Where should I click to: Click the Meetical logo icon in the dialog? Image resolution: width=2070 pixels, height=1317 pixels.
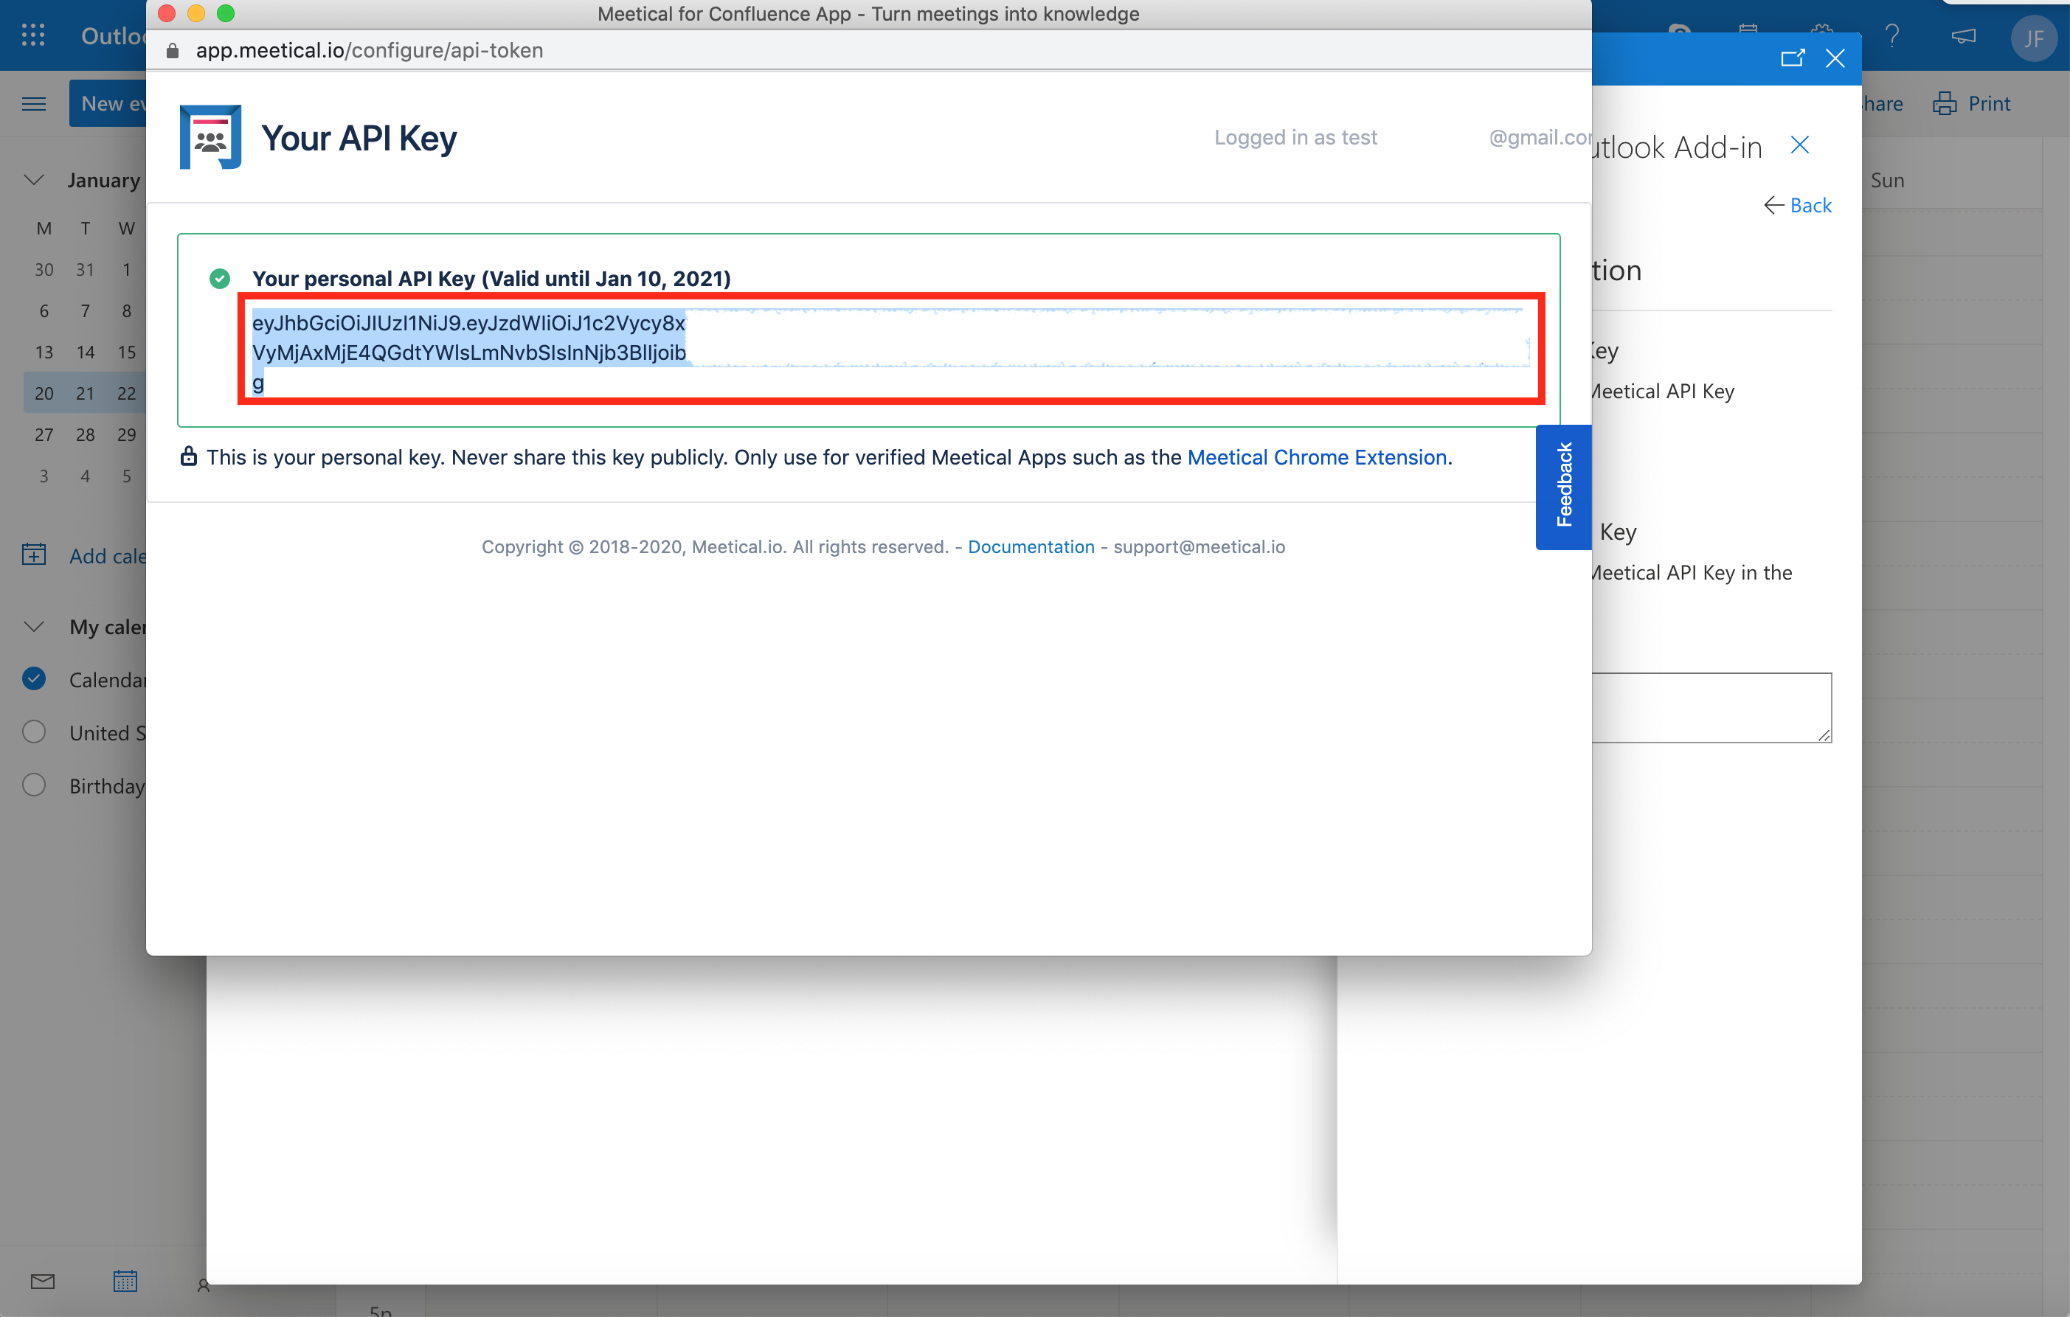[x=209, y=136]
